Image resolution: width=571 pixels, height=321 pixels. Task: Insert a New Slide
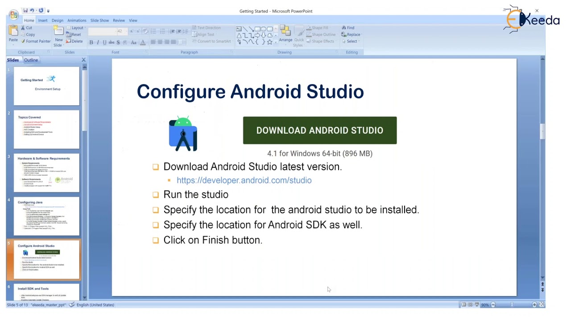[x=58, y=36]
